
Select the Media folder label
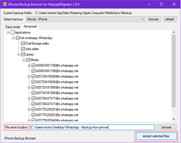pos(34,60)
